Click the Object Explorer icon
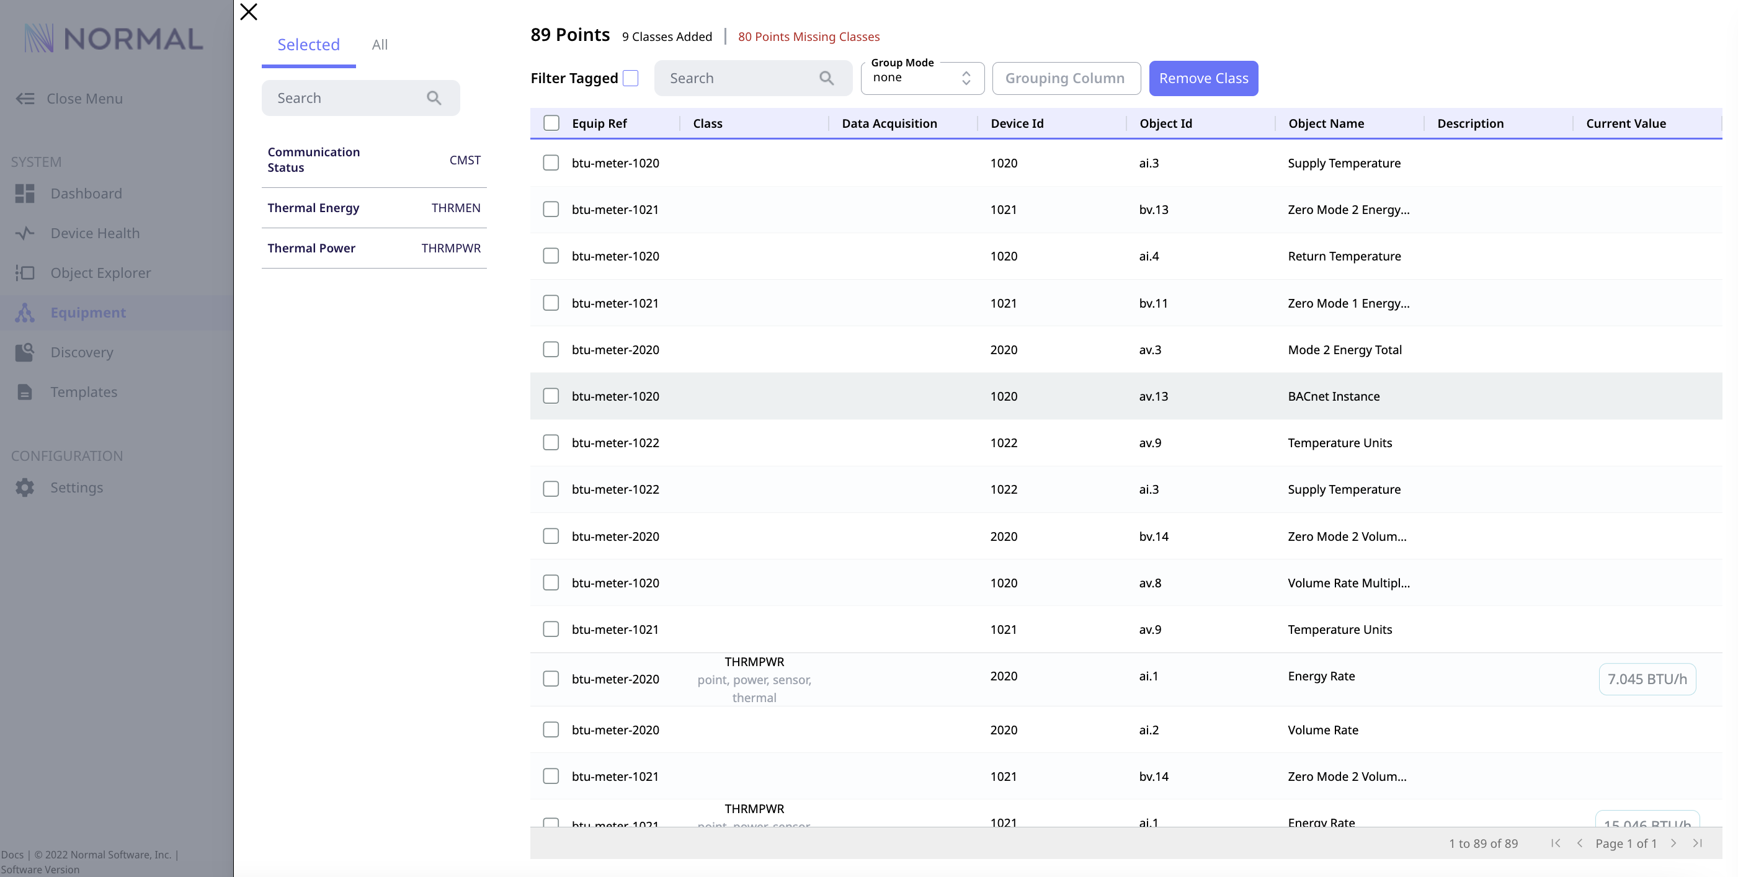The image size is (1738, 877). pos(25,274)
